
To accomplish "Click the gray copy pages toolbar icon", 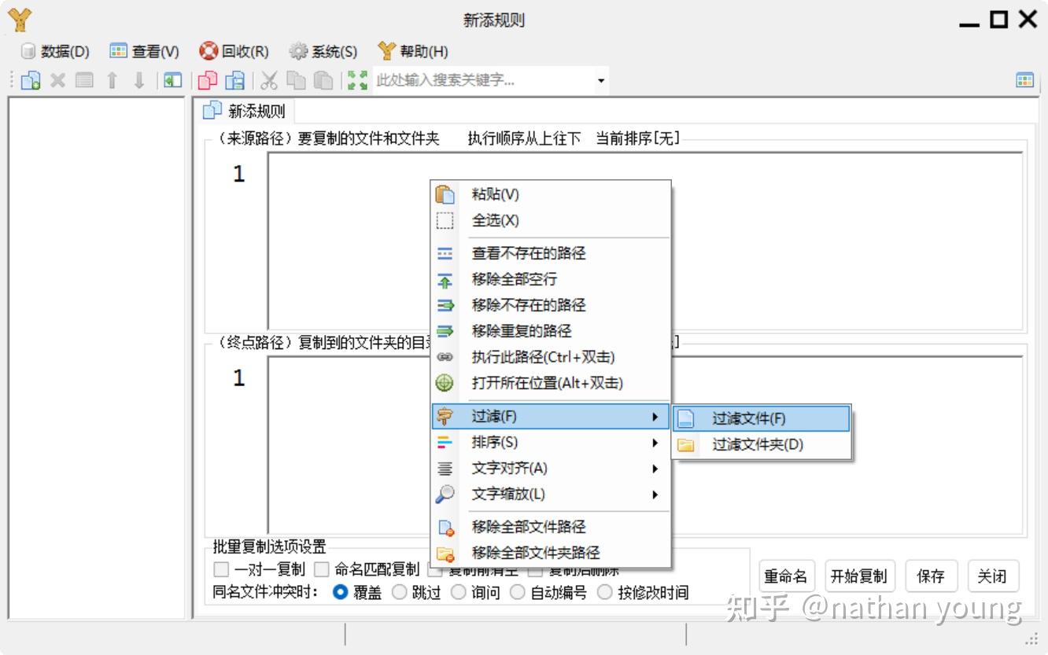I will pos(296,80).
